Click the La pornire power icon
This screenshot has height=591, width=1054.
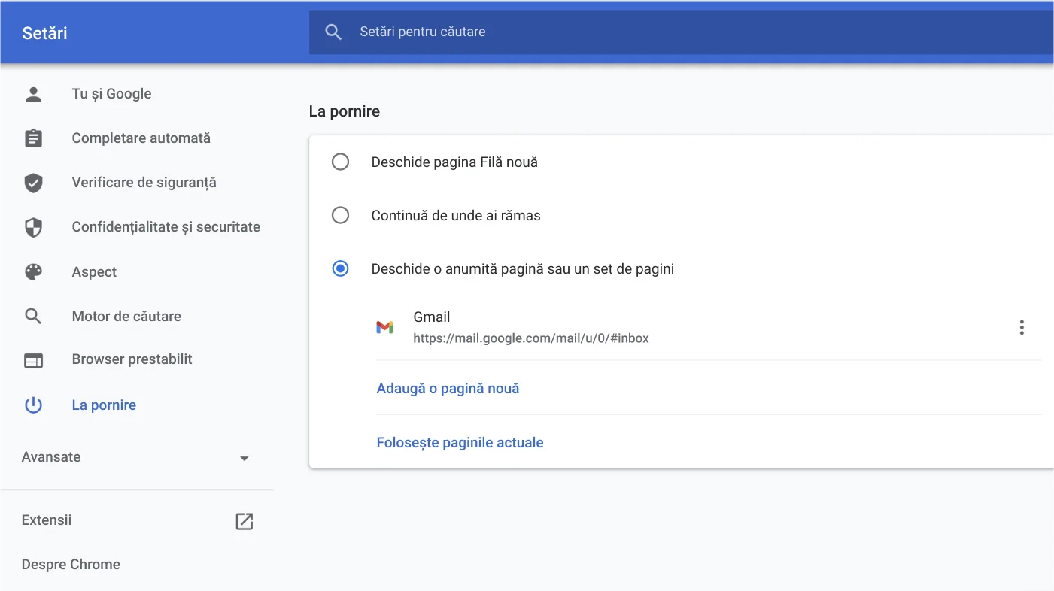[x=33, y=405]
